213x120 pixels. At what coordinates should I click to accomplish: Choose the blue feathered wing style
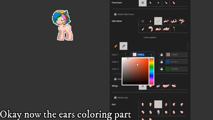(158, 86)
